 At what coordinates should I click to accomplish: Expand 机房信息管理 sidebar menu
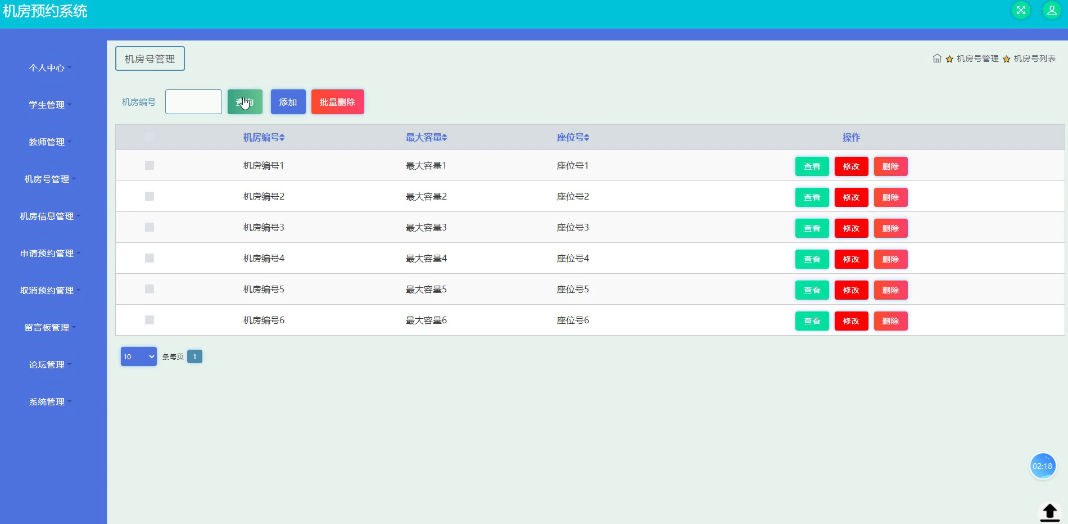(50, 216)
